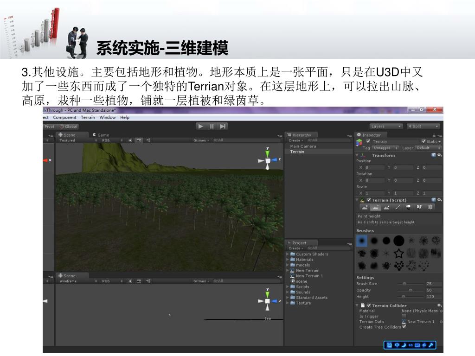The width and height of the screenshot is (475, 356).
Task: Toggle Pivot handle position button
Action: (49, 127)
